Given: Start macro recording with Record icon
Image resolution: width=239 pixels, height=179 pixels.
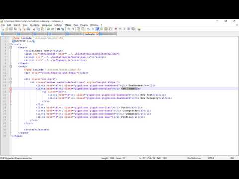Looking at the screenshot, I should 116,29.
